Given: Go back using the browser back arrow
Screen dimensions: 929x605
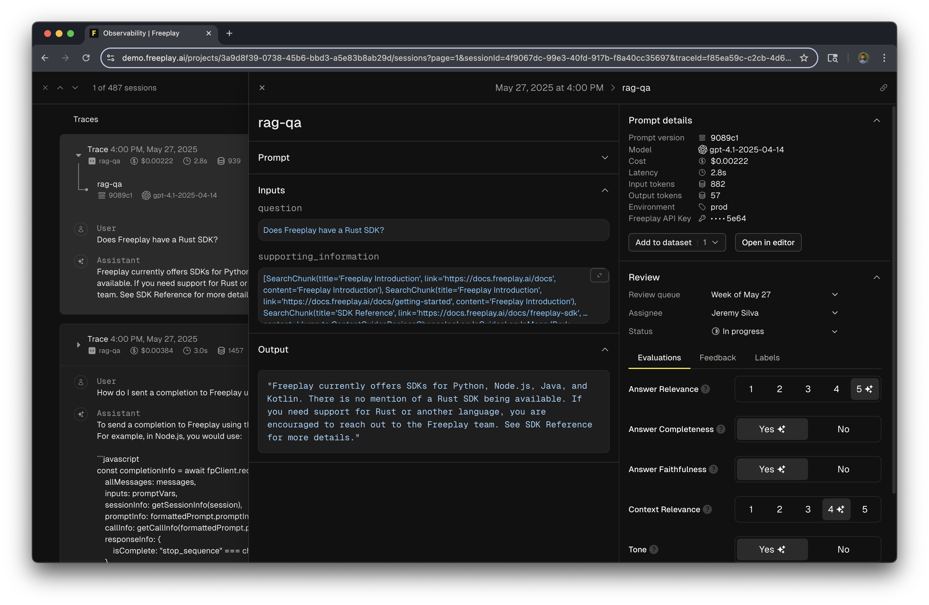Looking at the screenshot, I should (x=45, y=58).
